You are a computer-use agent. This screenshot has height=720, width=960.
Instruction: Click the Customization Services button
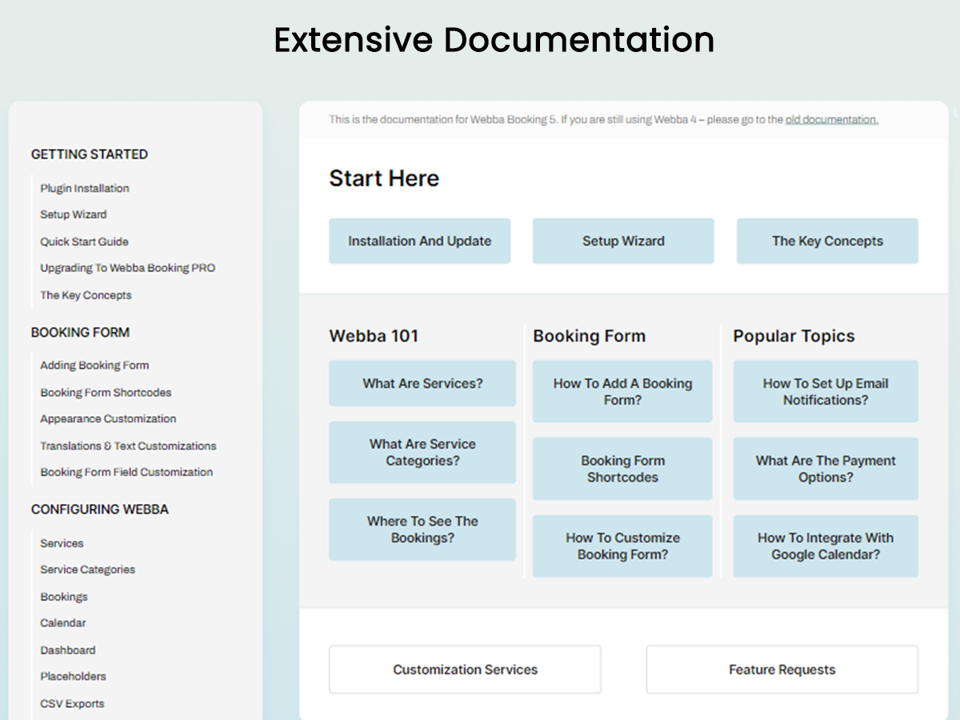465,670
